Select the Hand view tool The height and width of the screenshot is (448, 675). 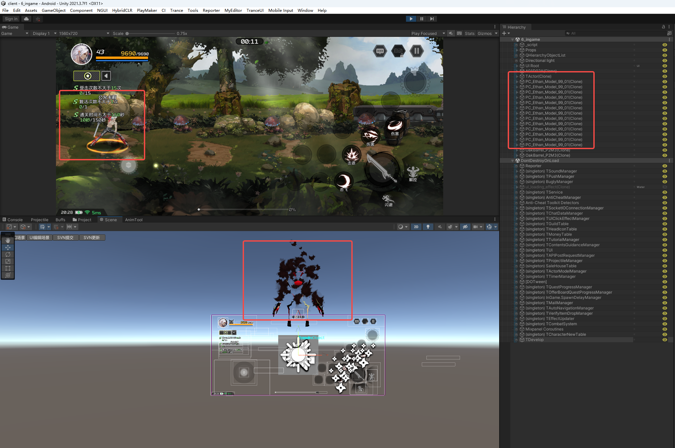tap(8, 241)
